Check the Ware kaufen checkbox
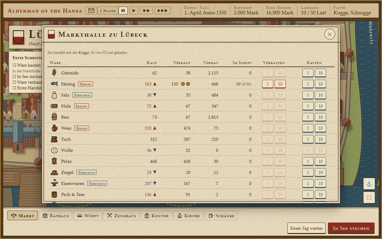The width and height of the screenshot is (382, 239). click(14, 65)
